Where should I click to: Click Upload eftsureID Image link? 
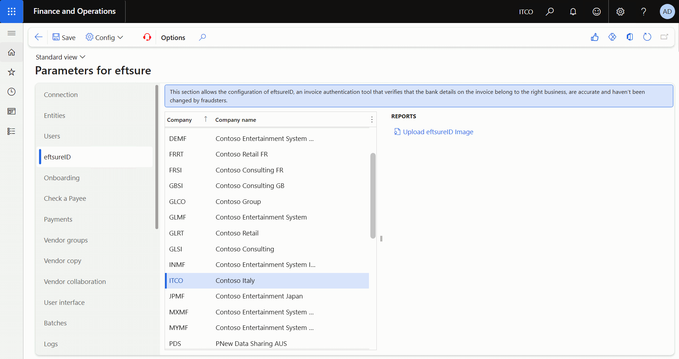click(434, 132)
